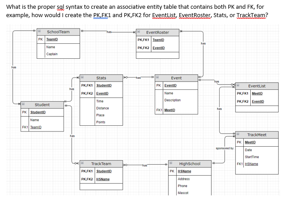The height and width of the screenshot is (198, 284).
Task: Click 'sponsored by' relationship label
Action: point(224,148)
